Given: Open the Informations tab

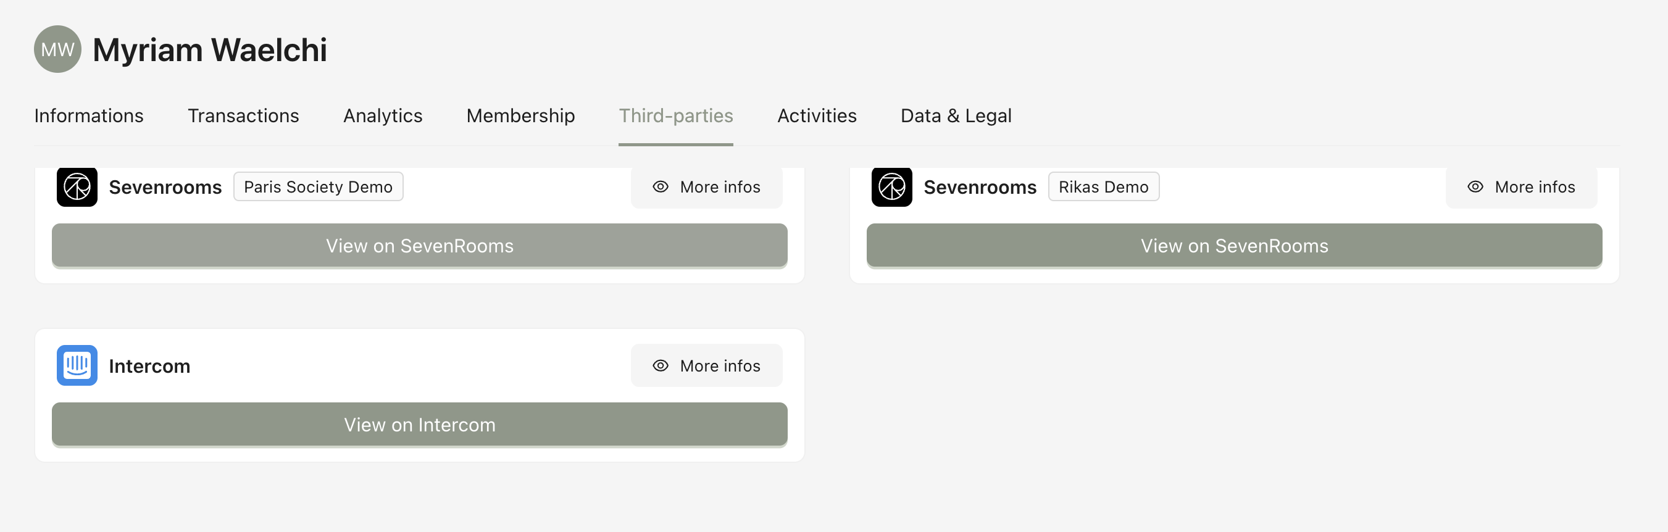Looking at the screenshot, I should coord(89,116).
